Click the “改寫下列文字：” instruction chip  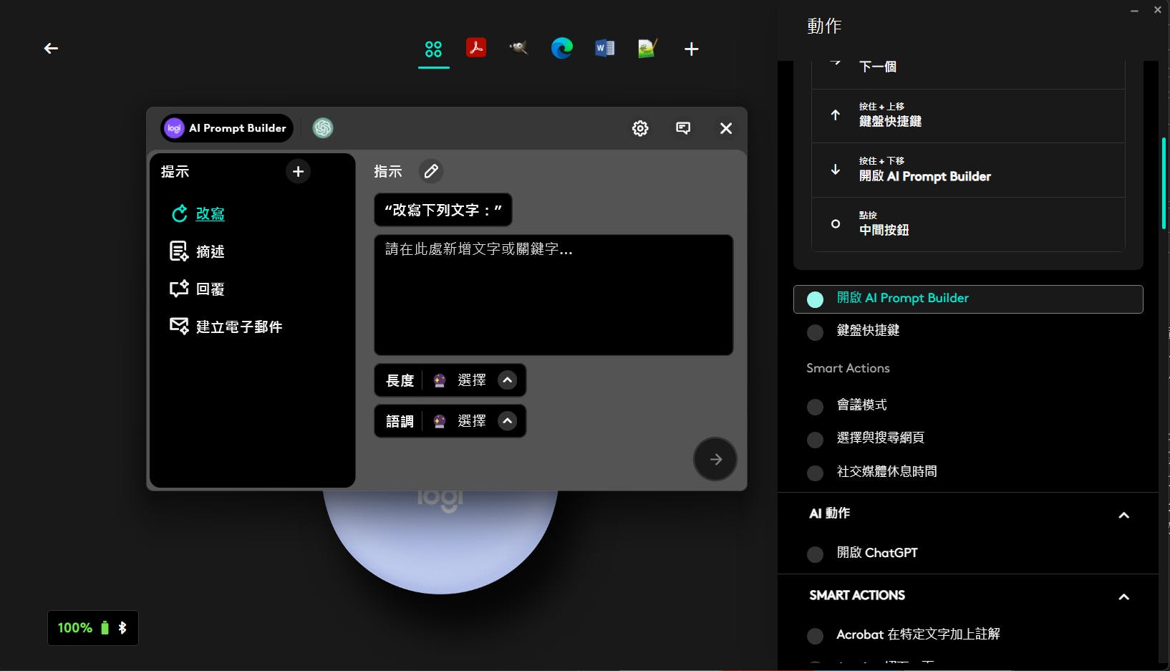tap(443, 210)
